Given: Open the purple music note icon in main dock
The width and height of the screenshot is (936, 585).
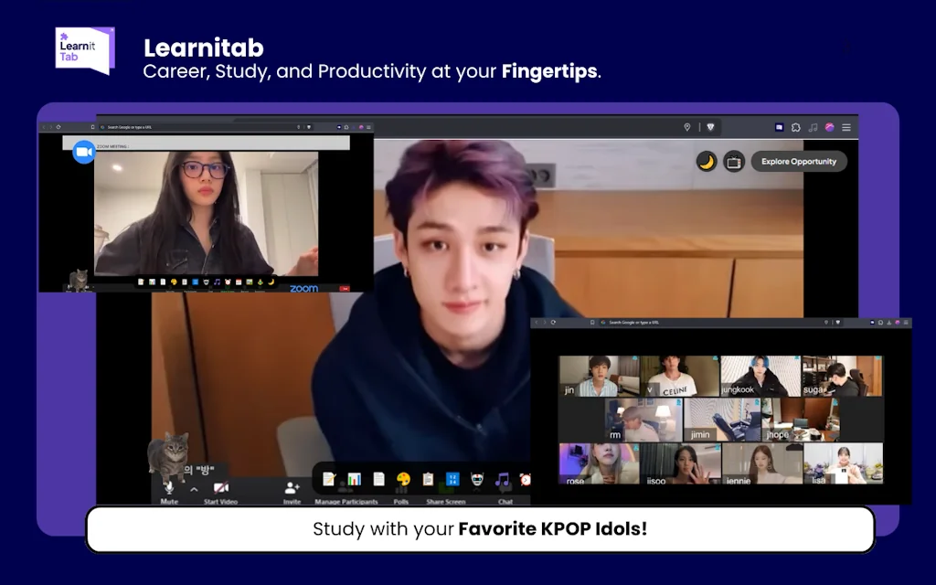Looking at the screenshot, I should pos(502,479).
